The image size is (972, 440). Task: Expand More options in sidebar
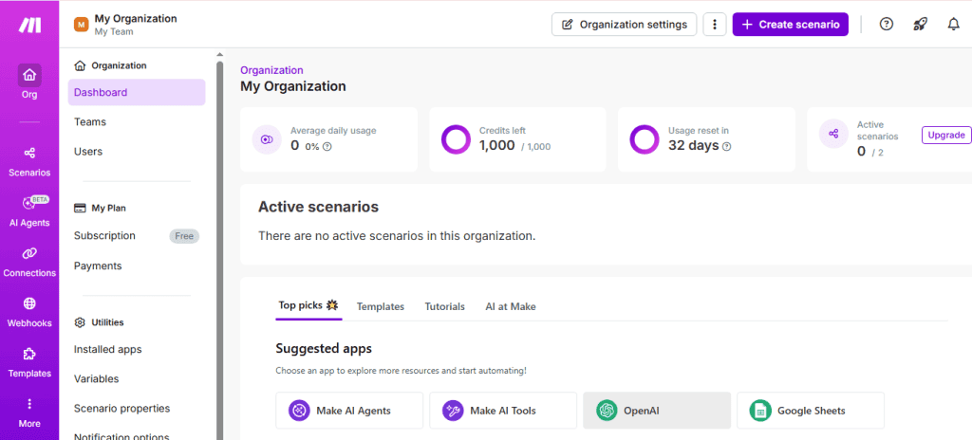(x=29, y=412)
